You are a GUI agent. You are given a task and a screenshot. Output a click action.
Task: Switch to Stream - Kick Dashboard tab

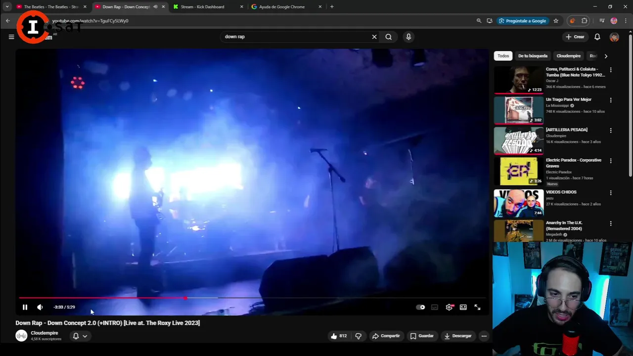[208, 7]
